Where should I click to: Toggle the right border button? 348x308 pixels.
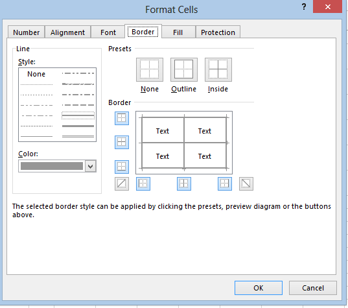click(x=225, y=184)
